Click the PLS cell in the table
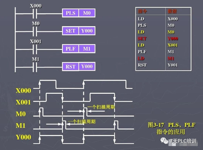The width and height of the screenshot is (203, 150). pos(142,25)
